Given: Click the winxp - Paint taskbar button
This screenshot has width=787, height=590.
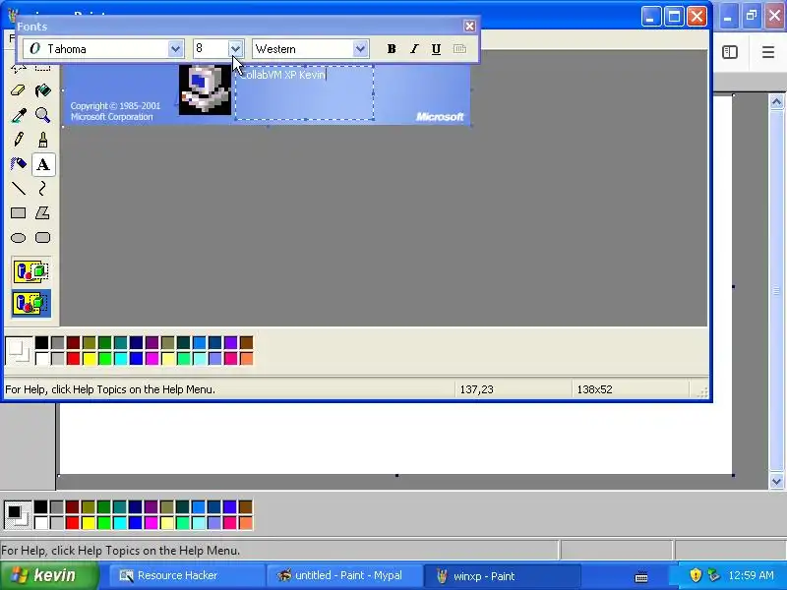Looking at the screenshot, I should point(502,576).
